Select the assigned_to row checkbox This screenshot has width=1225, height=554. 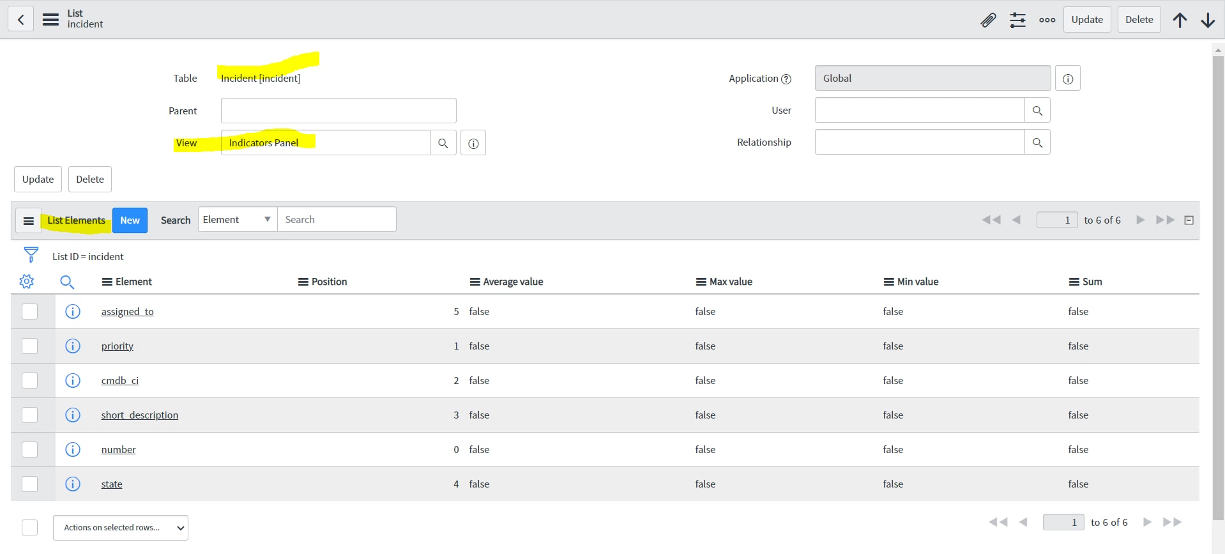click(x=29, y=311)
